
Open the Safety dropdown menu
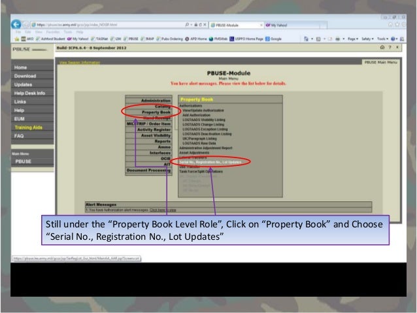pyautogui.click(x=367, y=39)
